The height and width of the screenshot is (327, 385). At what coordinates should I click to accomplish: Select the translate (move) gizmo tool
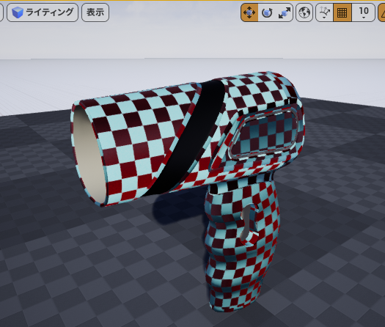coord(249,12)
